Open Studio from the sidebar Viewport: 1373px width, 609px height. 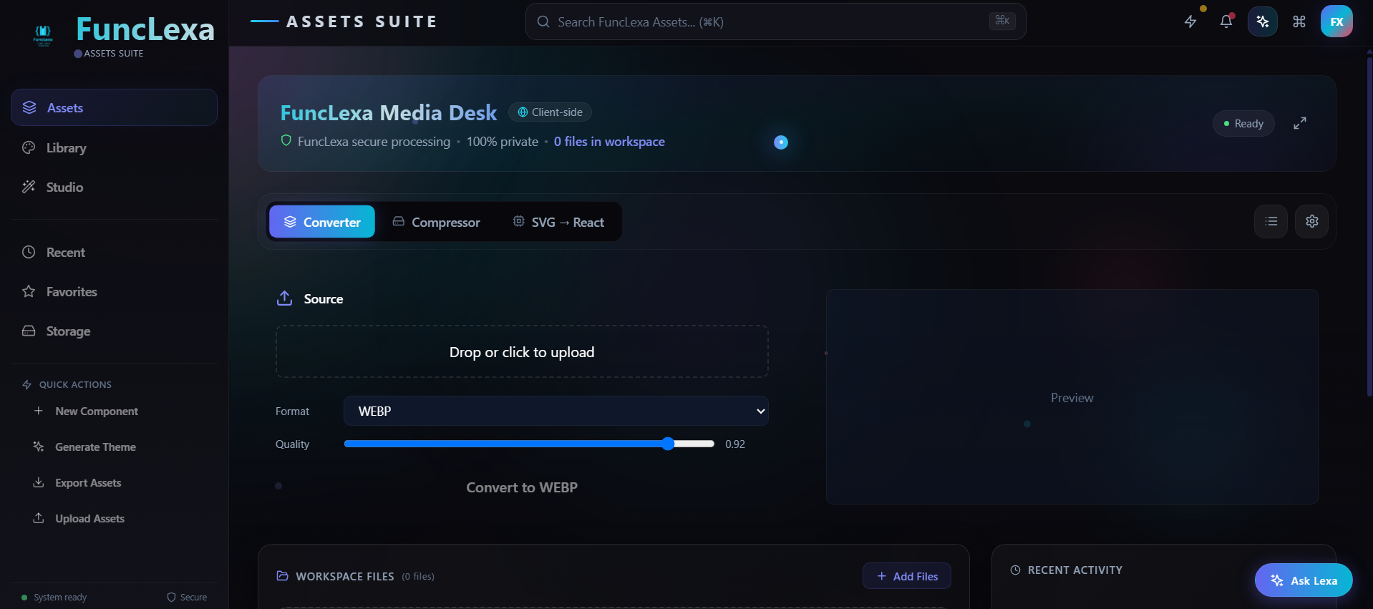[114, 187]
